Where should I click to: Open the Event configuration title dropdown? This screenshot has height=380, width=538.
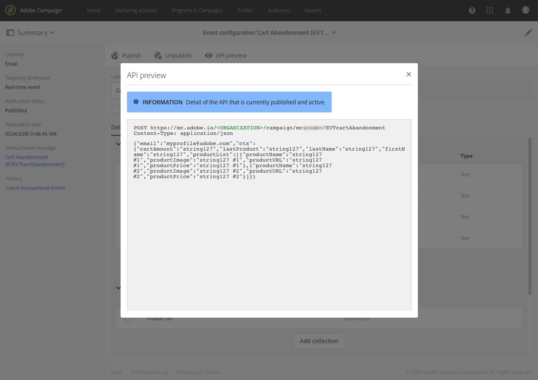(x=269, y=33)
